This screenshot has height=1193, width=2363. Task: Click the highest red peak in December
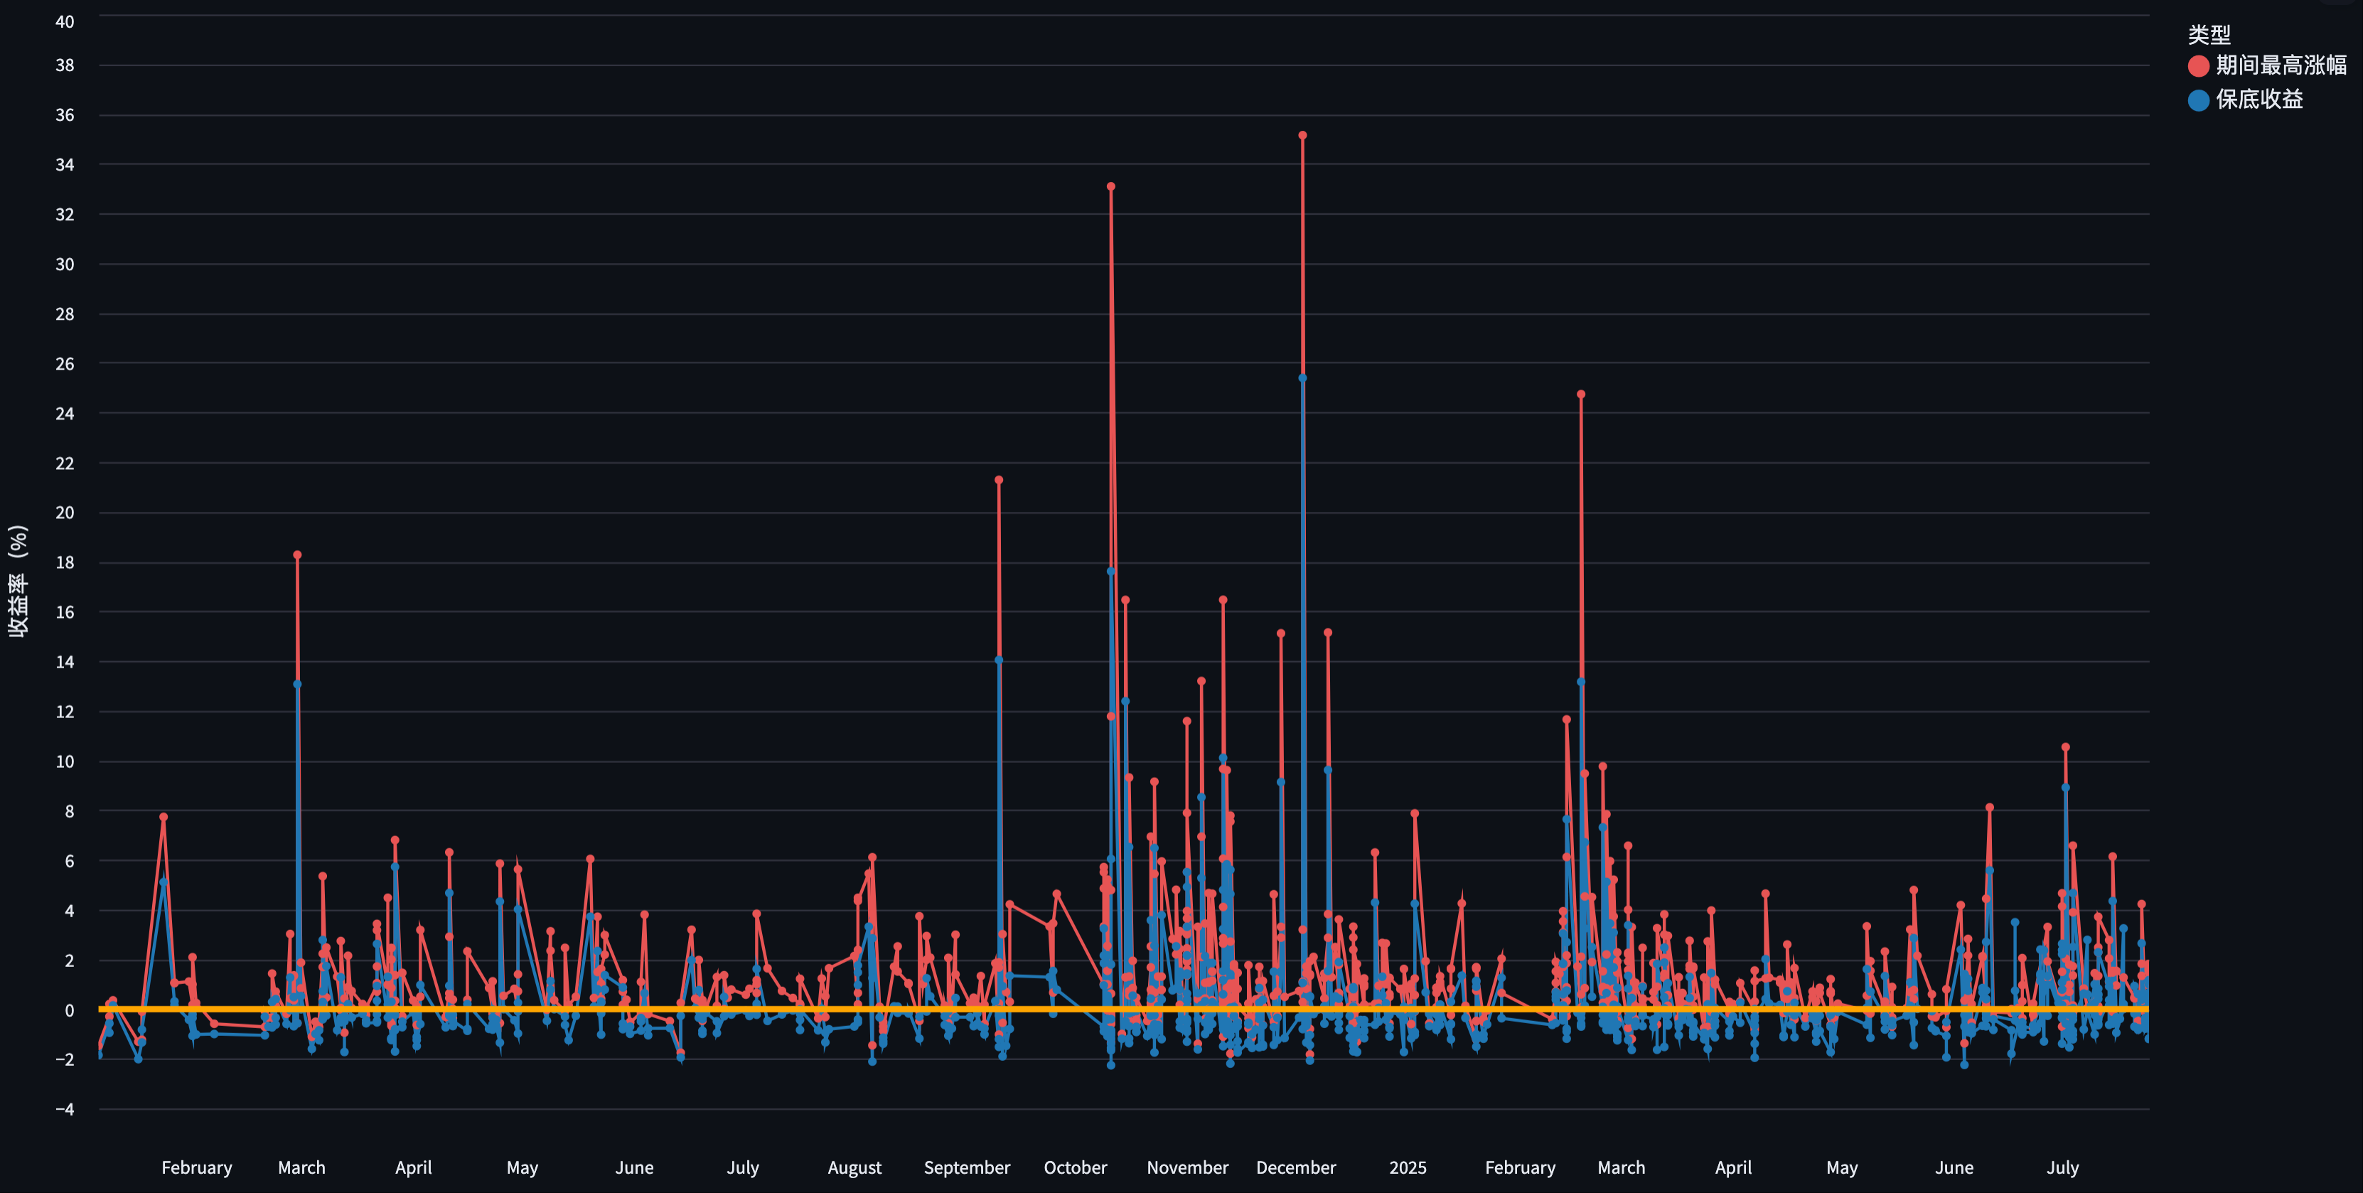pos(1302,136)
